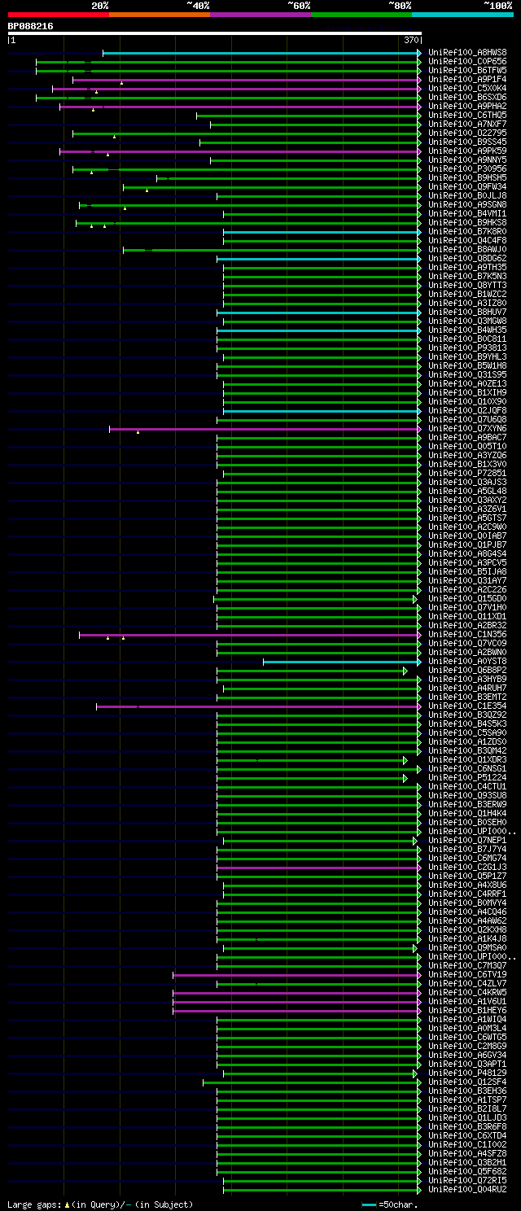Screen dimensions: 521x1211
Task: Click the purple alignment bar for UniRef100_Q7XYN6
Action: click(x=265, y=429)
